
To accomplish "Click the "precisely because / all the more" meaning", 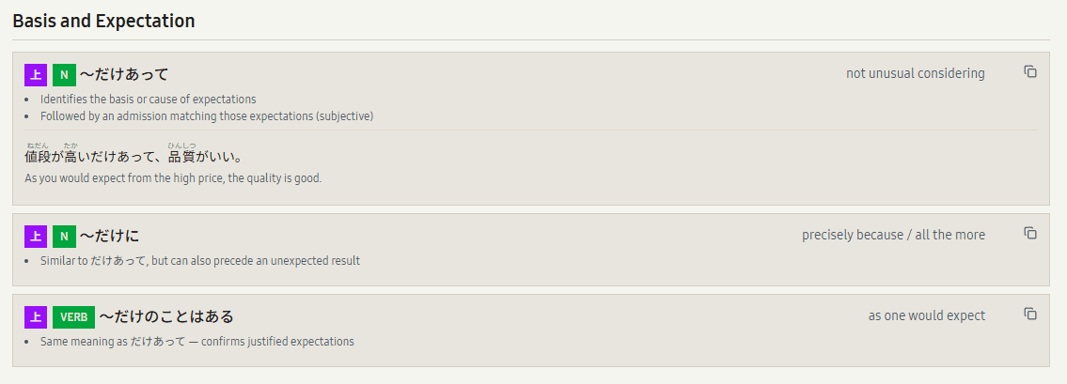I will 893,235.
